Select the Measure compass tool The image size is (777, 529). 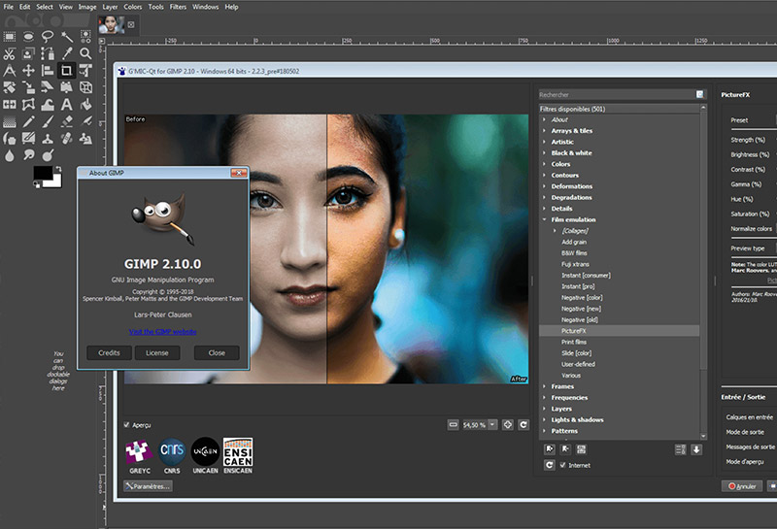[x=10, y=70]
